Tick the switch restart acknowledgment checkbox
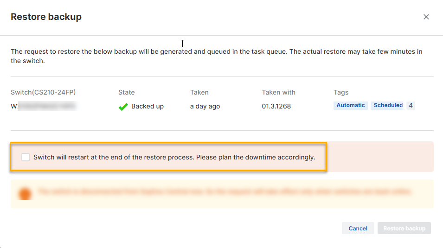The image size is (443, 248). click(x=26, y=157)
